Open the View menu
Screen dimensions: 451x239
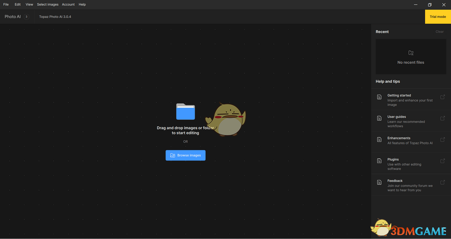29,5
